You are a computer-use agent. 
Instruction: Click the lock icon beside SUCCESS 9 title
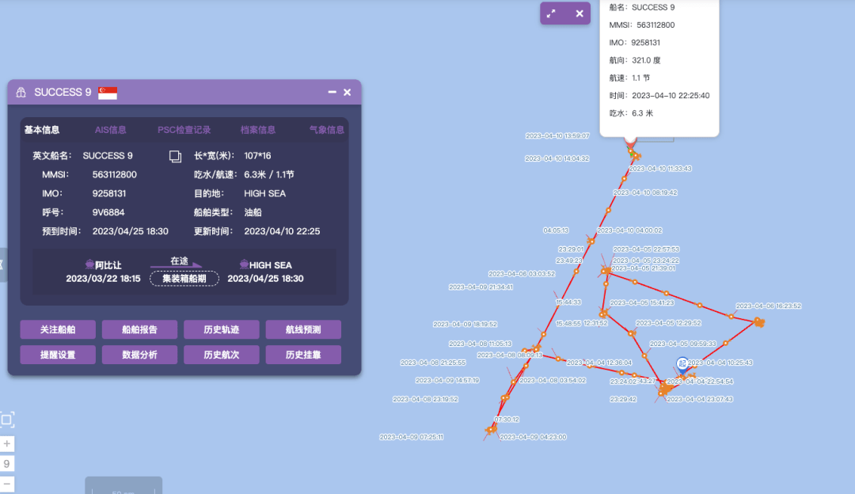click(x=21, y=93)
